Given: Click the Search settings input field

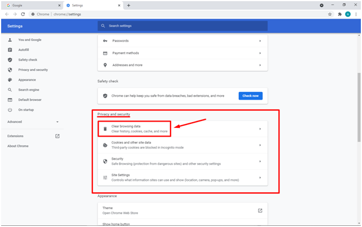Looking at the screenshot, I should (x=182, y=26).
